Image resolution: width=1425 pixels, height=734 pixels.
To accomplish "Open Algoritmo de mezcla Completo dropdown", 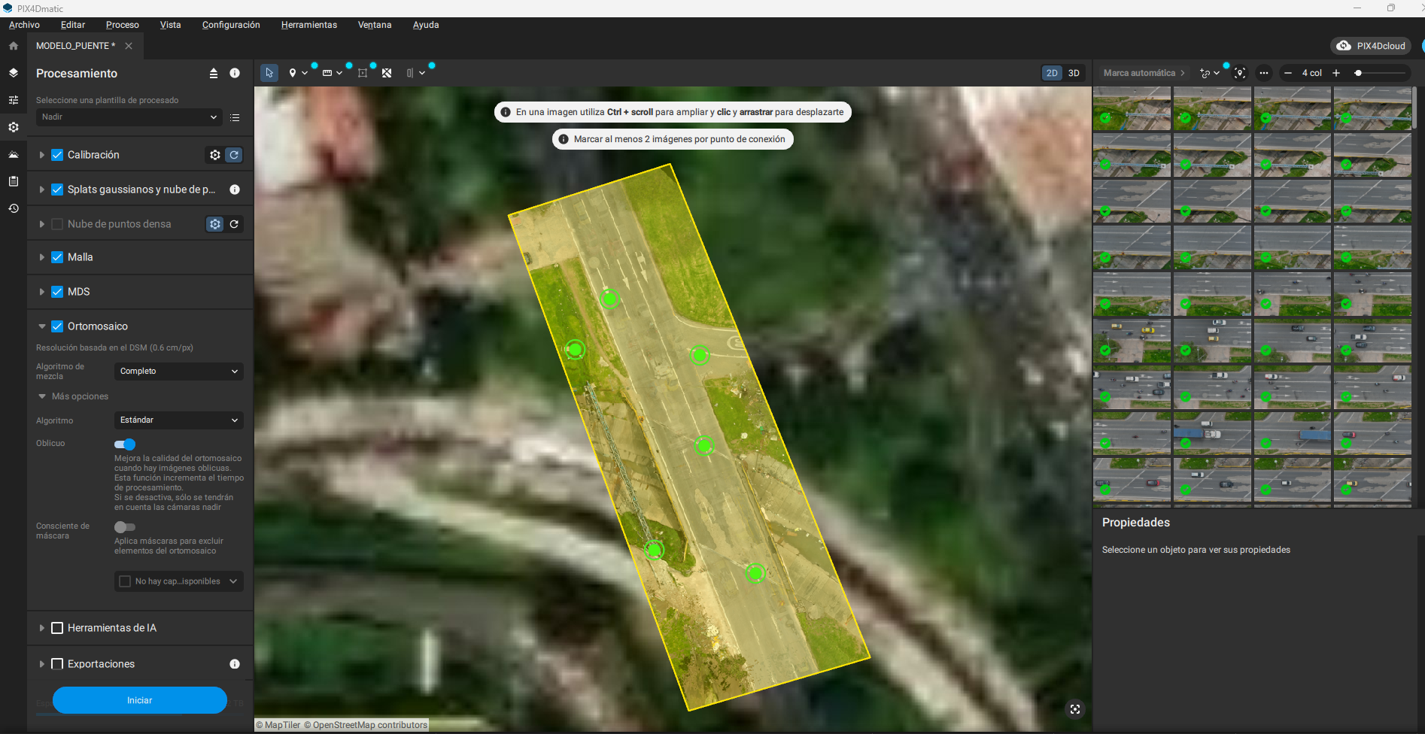I will tap(179, 372).
